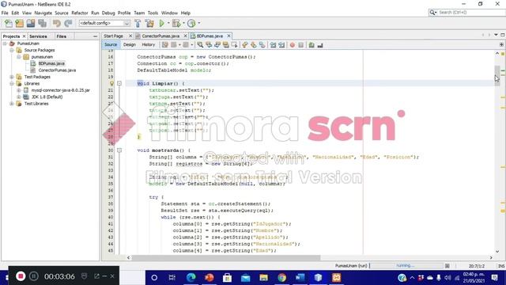
Task: Switch to the ConectorPumas.java tab
Action: pyautogui.click(x=160, y=36)
